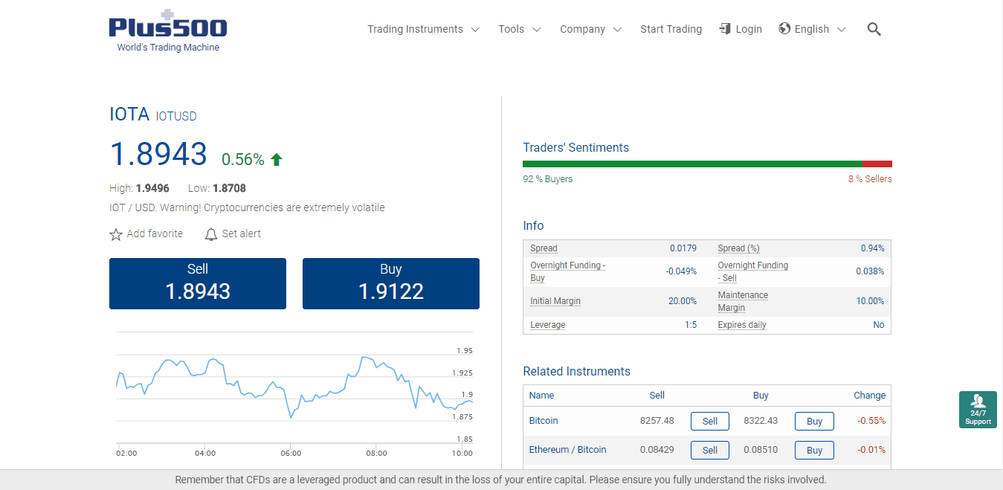
Task: Click the IOTA price line chart
Action: (x=294, y=387)
